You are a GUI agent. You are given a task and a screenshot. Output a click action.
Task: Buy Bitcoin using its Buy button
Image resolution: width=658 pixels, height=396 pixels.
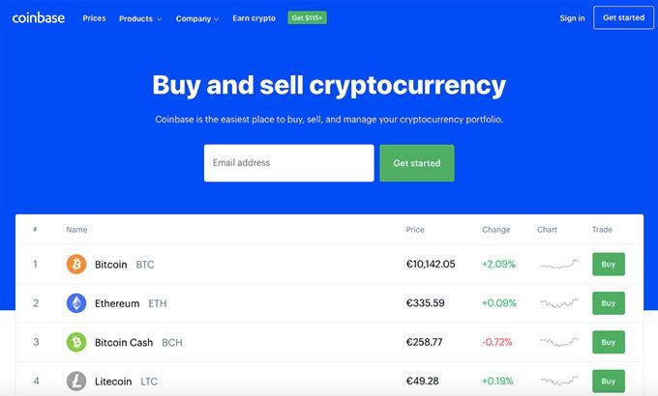[x=608, y=264]
